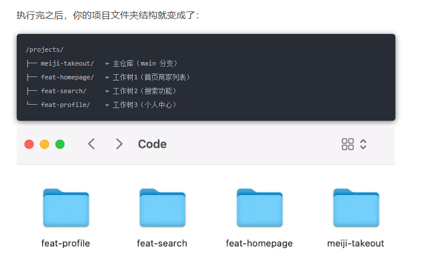The width and height of the screenshot is (430, 272).
Task: Open the view options up-down chevron
Action: [x=363, y=144]
